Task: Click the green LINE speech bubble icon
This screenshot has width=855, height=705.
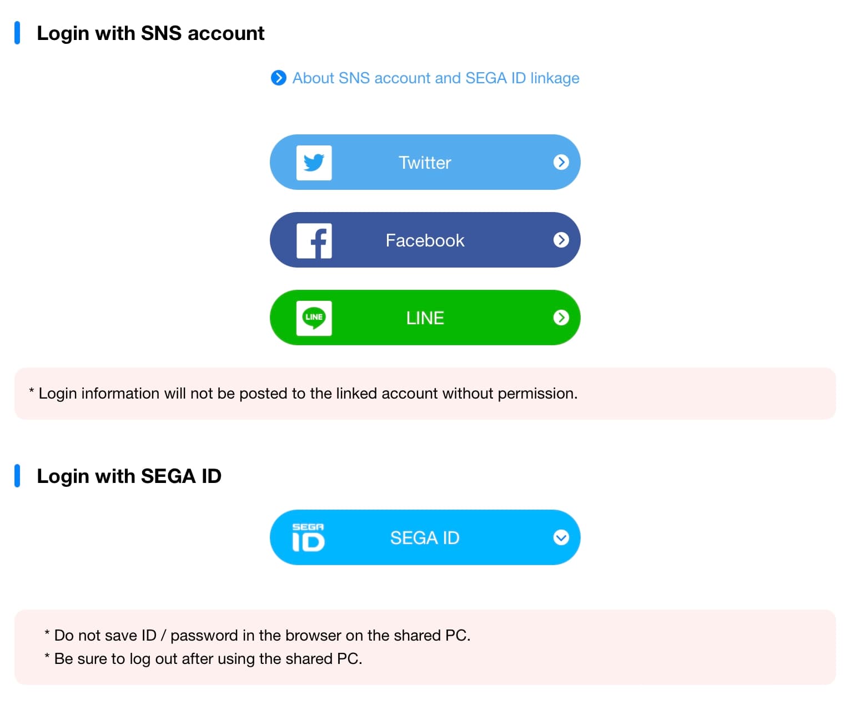Action: [x=314, y=318]
